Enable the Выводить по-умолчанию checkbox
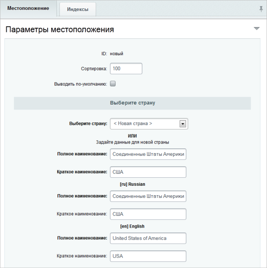This screenshot has height=268, width=267. tap(113, 84)
